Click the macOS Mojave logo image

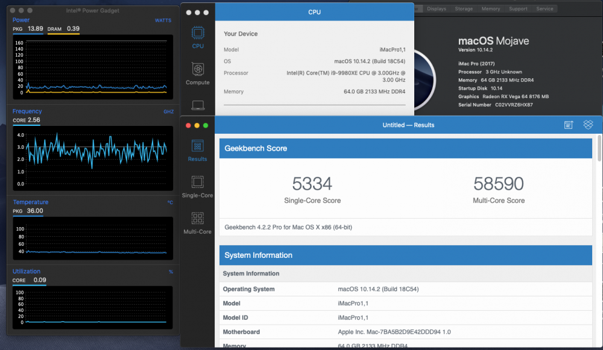[424, 80]
